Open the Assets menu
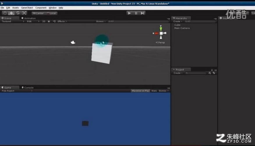The width and height of the screenshot is (255, 146). pos(15,8)
